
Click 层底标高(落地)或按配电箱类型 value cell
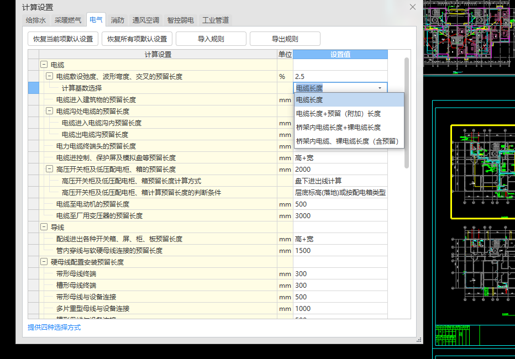pyautogui.click(x=340, y=193)
